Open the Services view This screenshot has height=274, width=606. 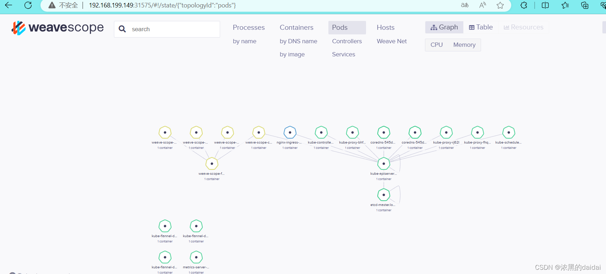343,54
